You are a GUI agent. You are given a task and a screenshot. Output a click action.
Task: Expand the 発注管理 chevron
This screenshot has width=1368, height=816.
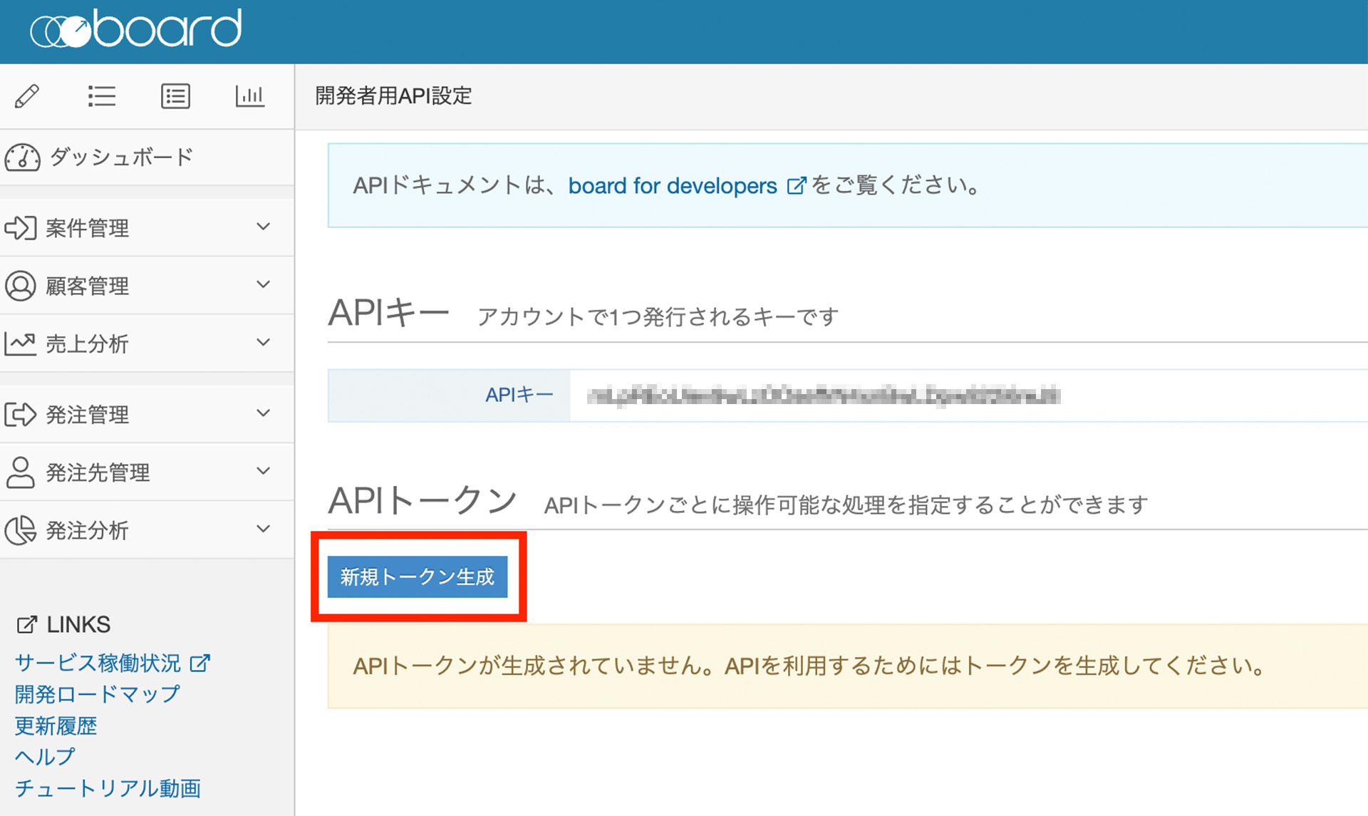click(264, 413)
